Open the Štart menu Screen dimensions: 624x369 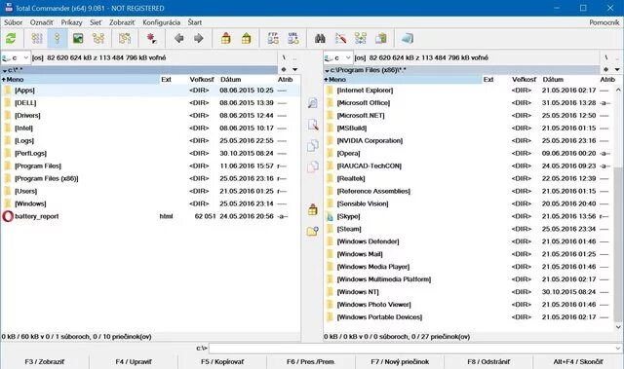pos(195,22)
